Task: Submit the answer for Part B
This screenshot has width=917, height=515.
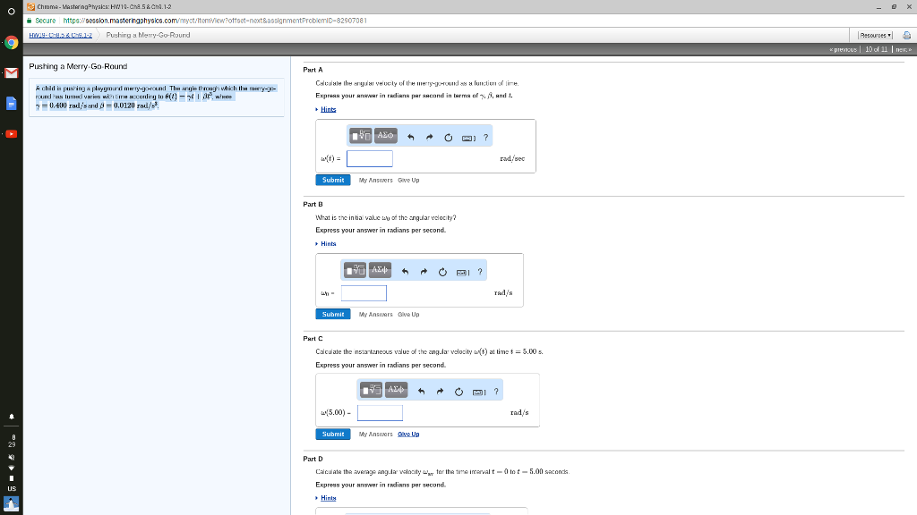Action: [x=332, y=314]
